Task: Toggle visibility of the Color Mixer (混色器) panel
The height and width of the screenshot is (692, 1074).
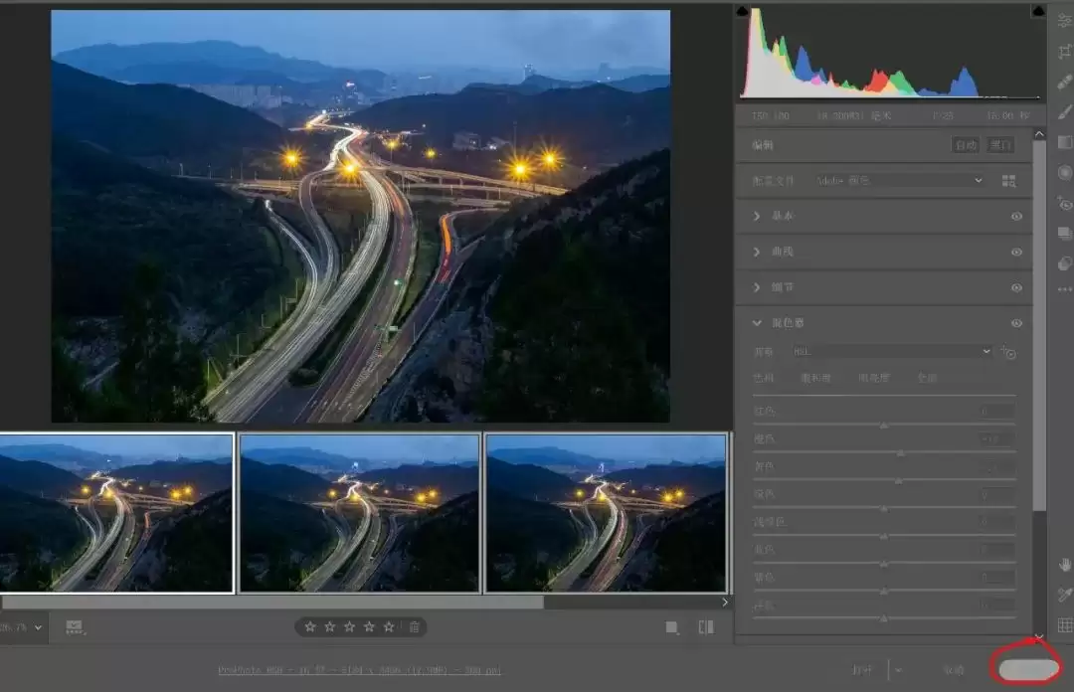Action: [1016, 323]
